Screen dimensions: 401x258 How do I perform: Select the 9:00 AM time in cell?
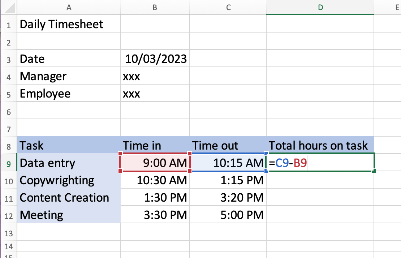click(x=155, y=163)
